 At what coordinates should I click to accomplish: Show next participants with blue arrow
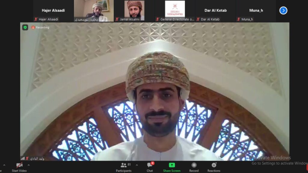pyautogui.click(x=283, y=11)
